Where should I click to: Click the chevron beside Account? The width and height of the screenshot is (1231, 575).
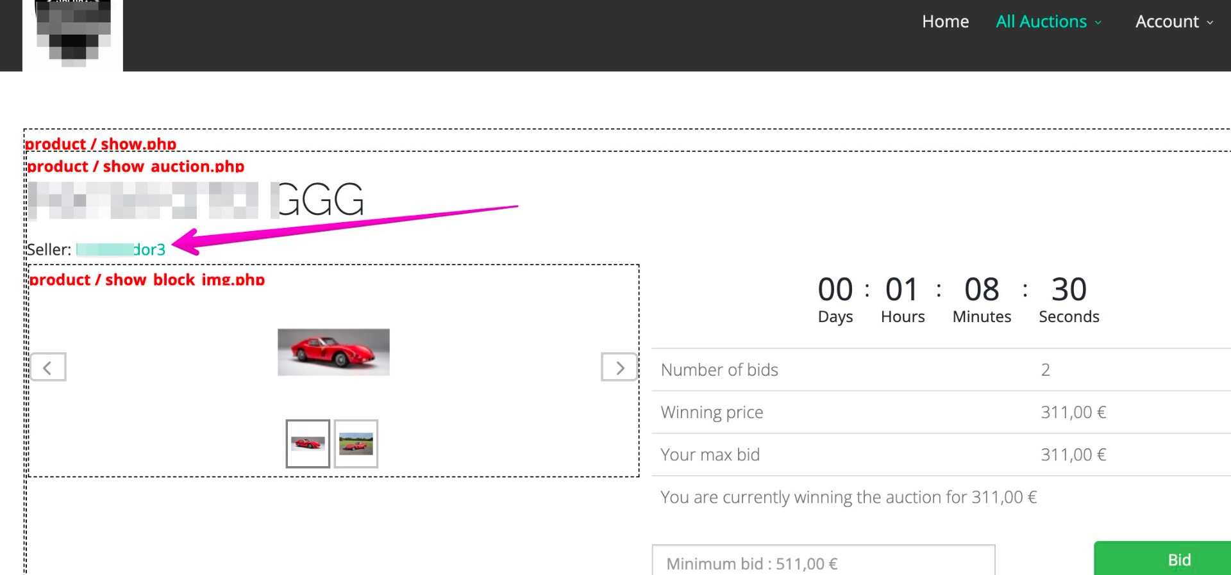[1210, 22]
